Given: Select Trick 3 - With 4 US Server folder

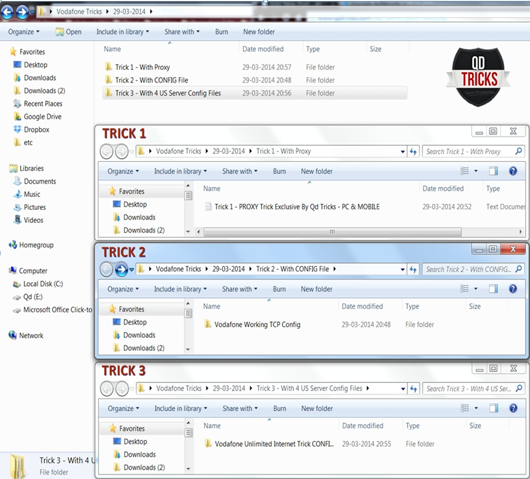Looking at the screenshot, I should click(255, 93).
